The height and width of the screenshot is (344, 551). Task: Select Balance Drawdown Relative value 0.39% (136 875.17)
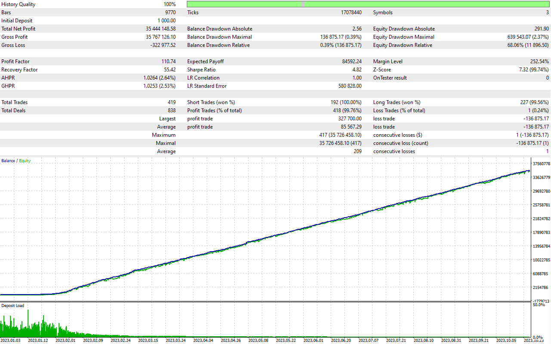pos(341,45)
